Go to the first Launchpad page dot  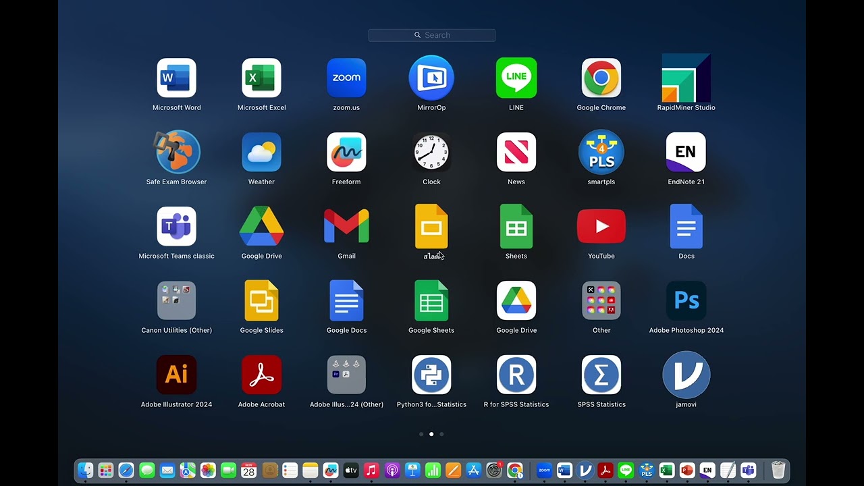421,434
